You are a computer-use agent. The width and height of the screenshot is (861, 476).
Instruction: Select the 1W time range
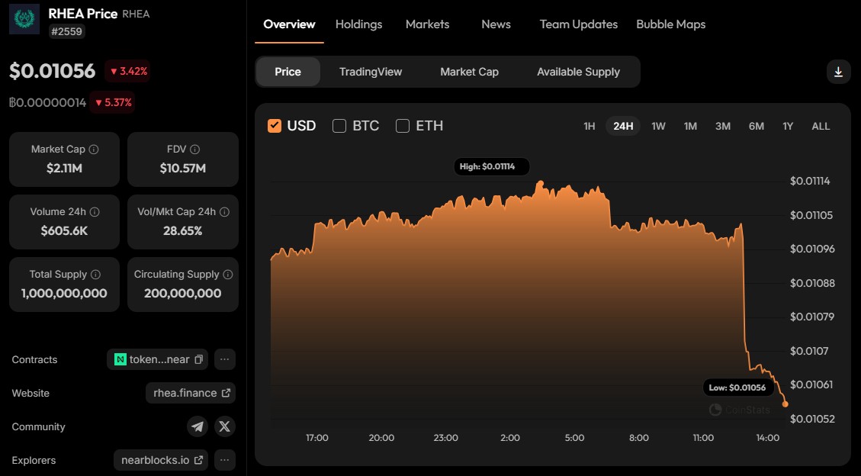(657, 126)
